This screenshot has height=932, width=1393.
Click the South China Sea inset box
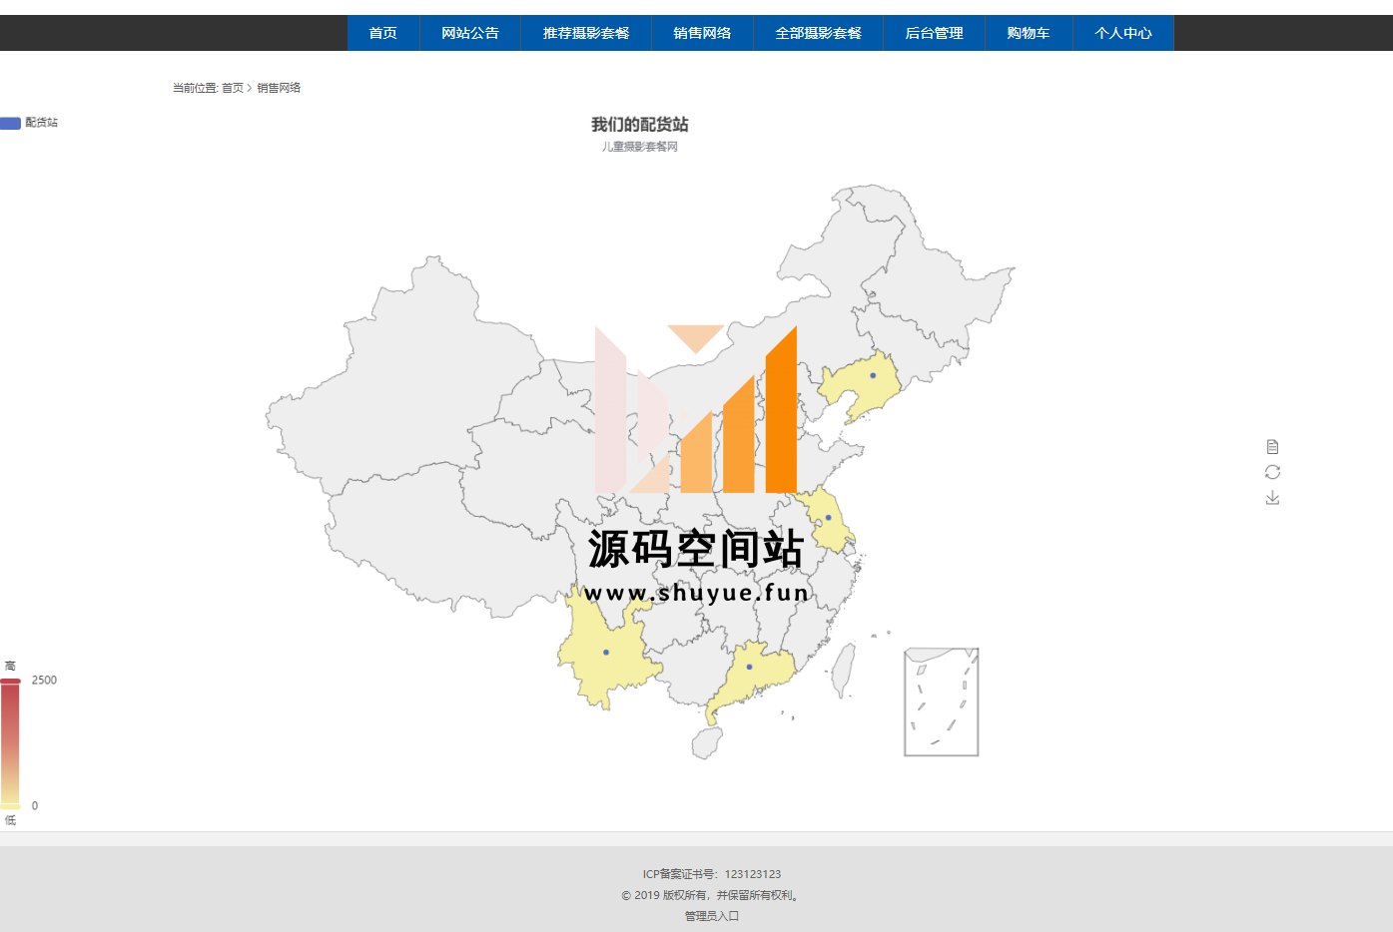click(x=942, y=701)
